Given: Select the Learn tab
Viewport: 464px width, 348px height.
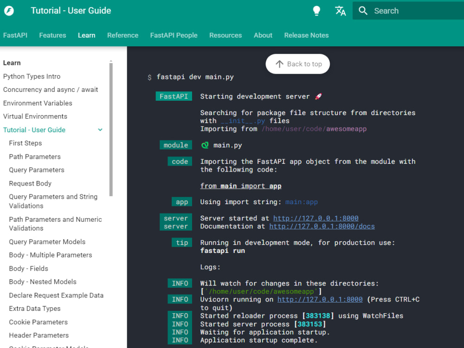Looking at the screenshot, I should coord(87,35).
